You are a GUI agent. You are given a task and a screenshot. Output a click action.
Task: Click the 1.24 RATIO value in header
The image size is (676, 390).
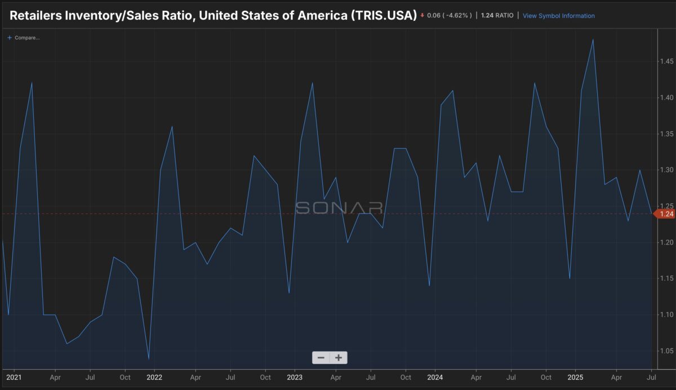pyautogui.click(x=497, y=16)
